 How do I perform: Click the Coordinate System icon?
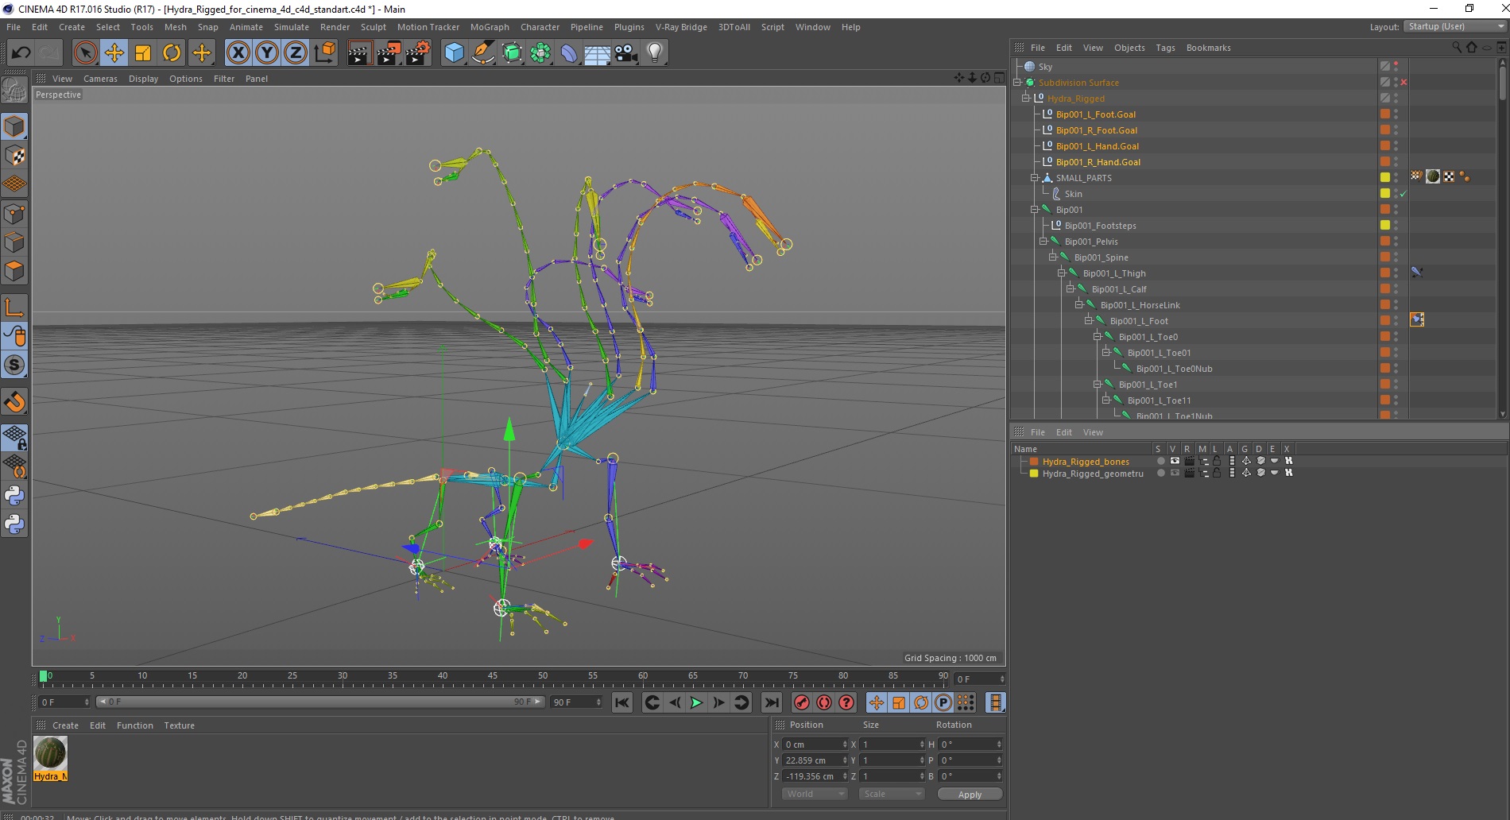point(324,53)
